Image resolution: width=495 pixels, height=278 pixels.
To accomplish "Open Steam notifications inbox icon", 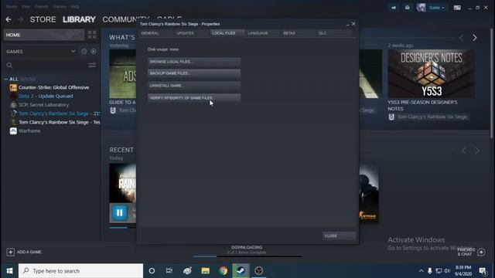I will (x=408, y=8).
